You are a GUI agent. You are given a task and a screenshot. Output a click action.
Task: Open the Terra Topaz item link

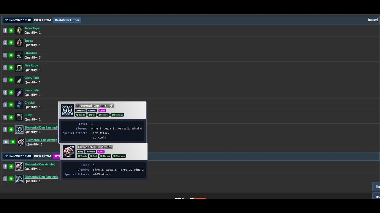(x=32, y=28)
